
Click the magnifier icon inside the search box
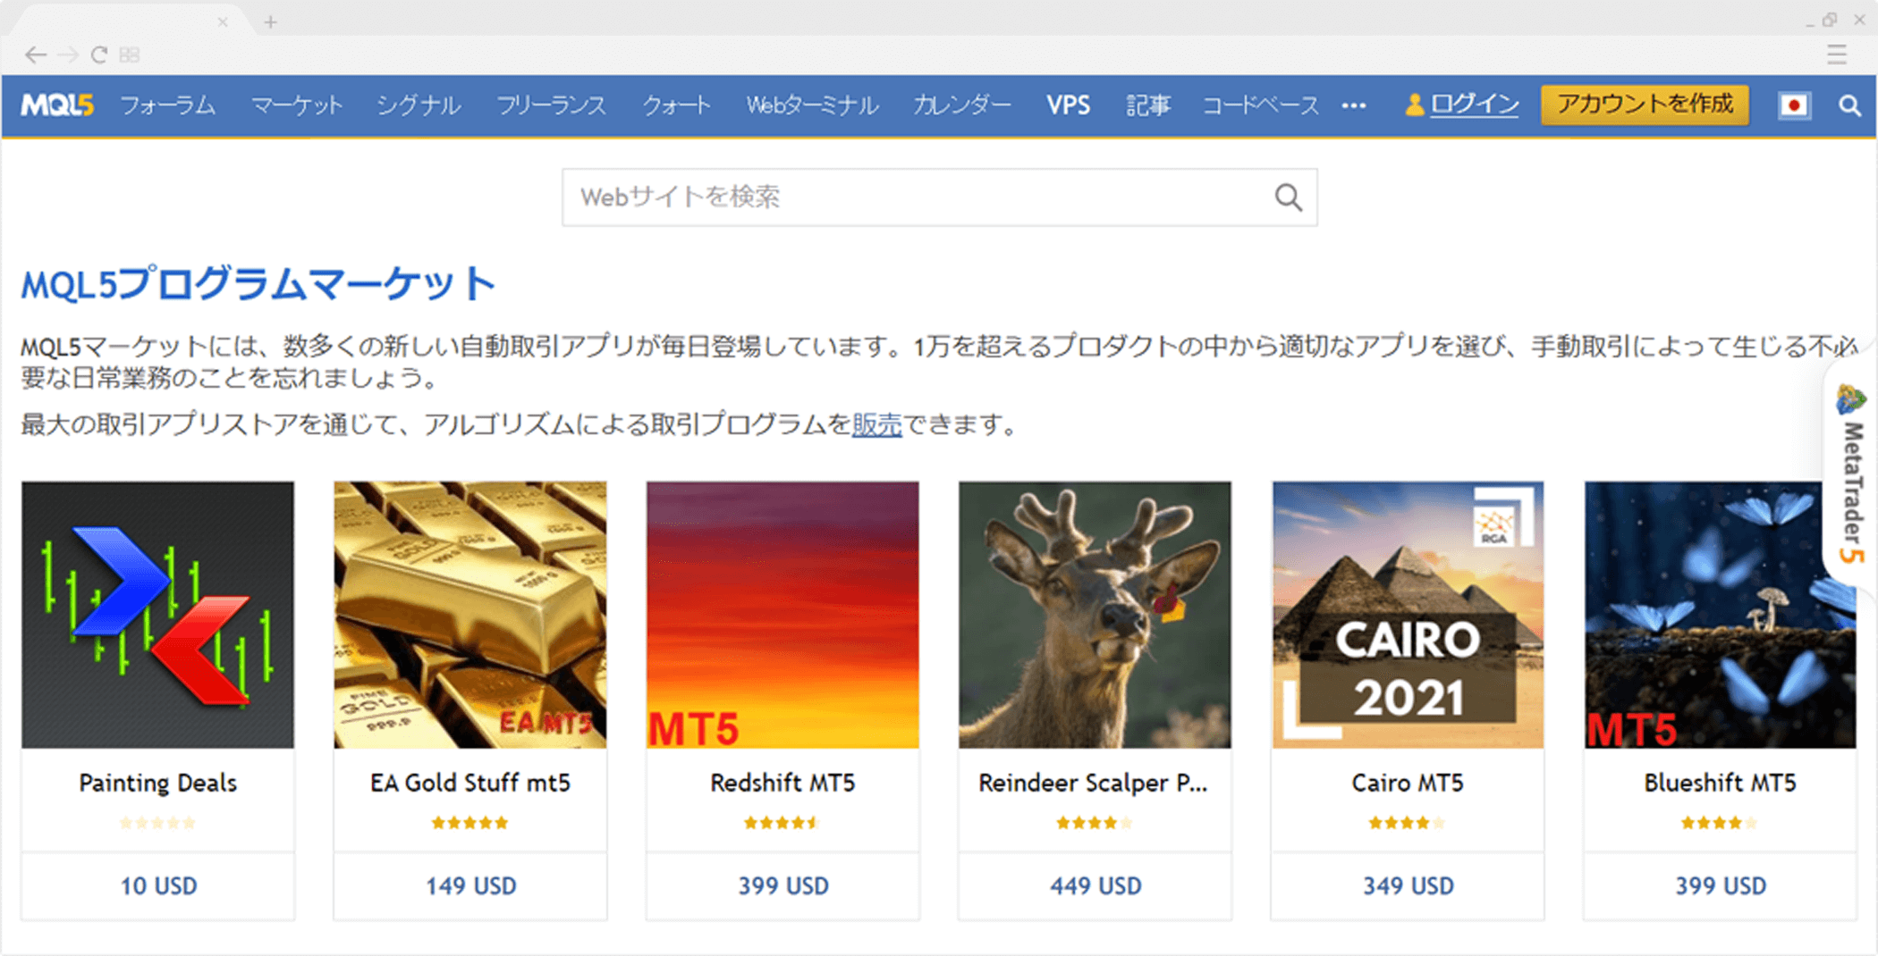click(1288, 197)
